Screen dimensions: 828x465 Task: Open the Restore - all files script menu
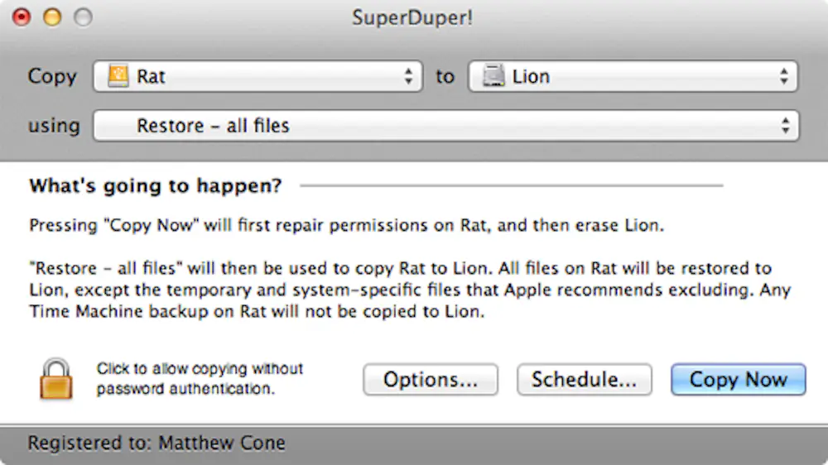pyautogui.click(x=446, y=126)
